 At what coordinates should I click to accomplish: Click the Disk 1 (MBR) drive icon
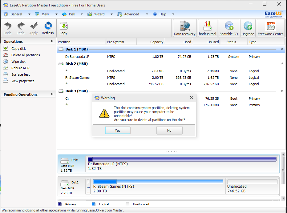(61, 49)
